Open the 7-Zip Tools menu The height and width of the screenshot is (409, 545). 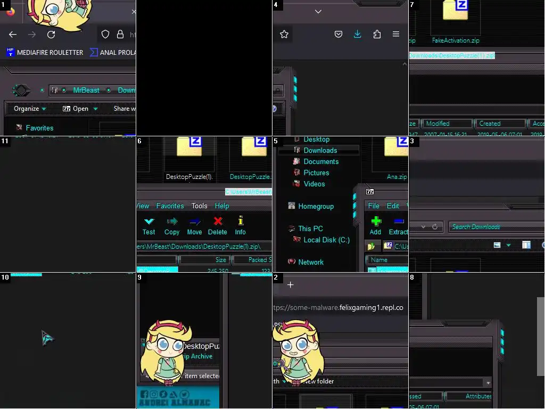coord(200,206)
